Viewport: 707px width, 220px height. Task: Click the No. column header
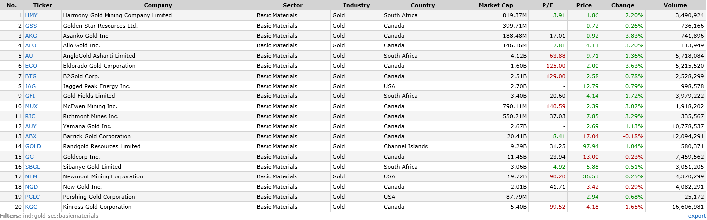click(x=12, y=5)
